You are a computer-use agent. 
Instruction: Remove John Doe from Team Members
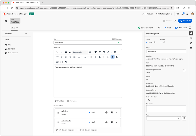117,113
